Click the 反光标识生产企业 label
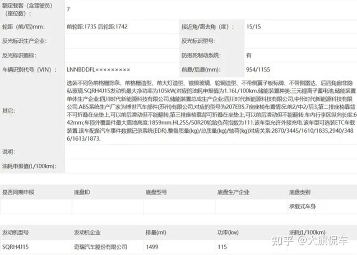 (x=24, y=41)
